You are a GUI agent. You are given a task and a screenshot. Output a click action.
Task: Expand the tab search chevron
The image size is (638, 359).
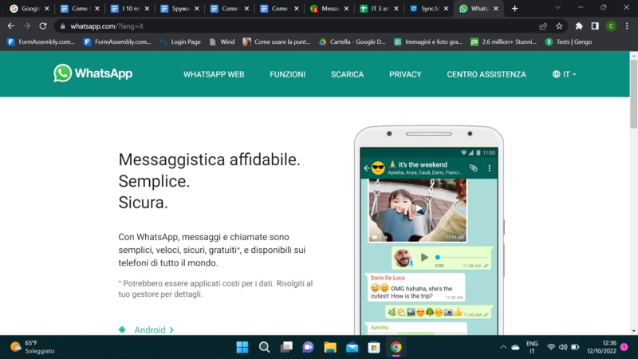click(x=557, y=8)
